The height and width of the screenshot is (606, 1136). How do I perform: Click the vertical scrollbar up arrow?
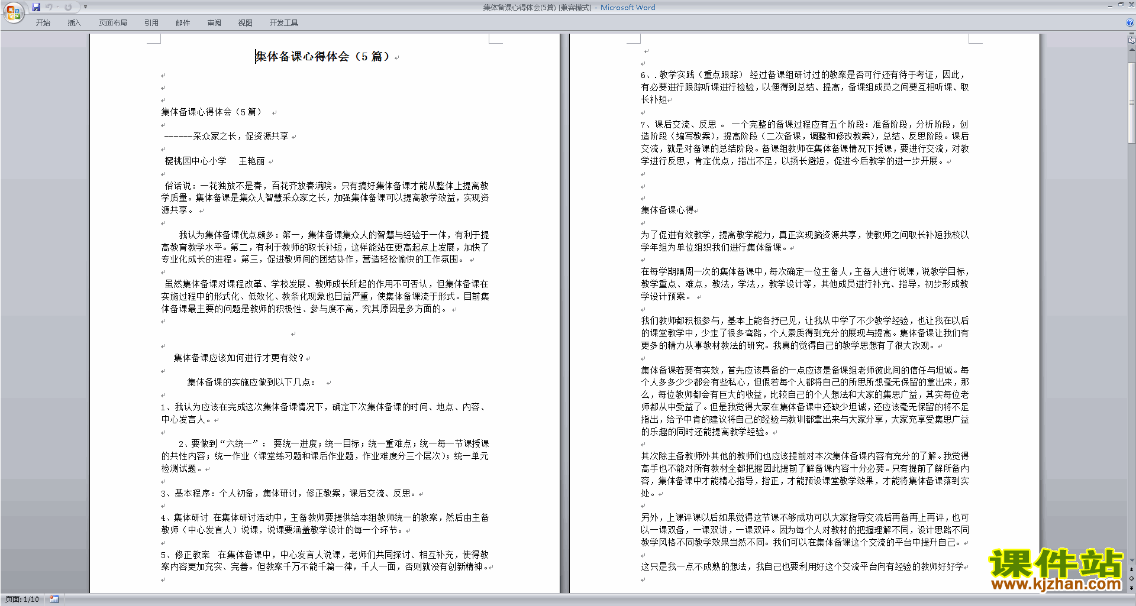click(1132, 50)
